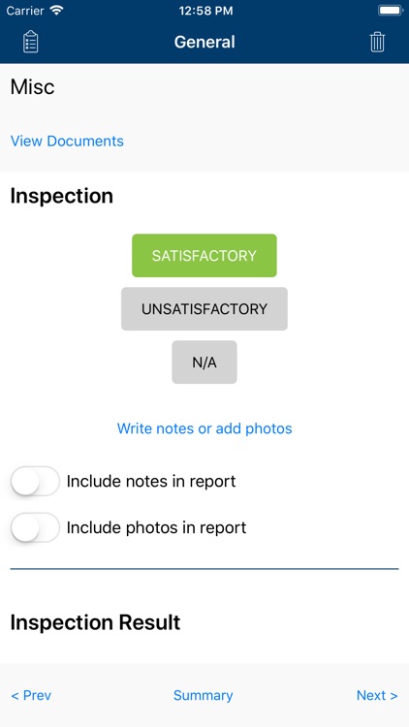Image resolution: width=409 pixels, height=727 pixels.
Task: Mark inspection as SATISFACTORY
Action: pyautogui.click(x=204, y=256)
